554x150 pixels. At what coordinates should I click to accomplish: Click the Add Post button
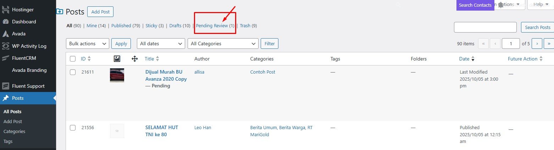point(100,12)
